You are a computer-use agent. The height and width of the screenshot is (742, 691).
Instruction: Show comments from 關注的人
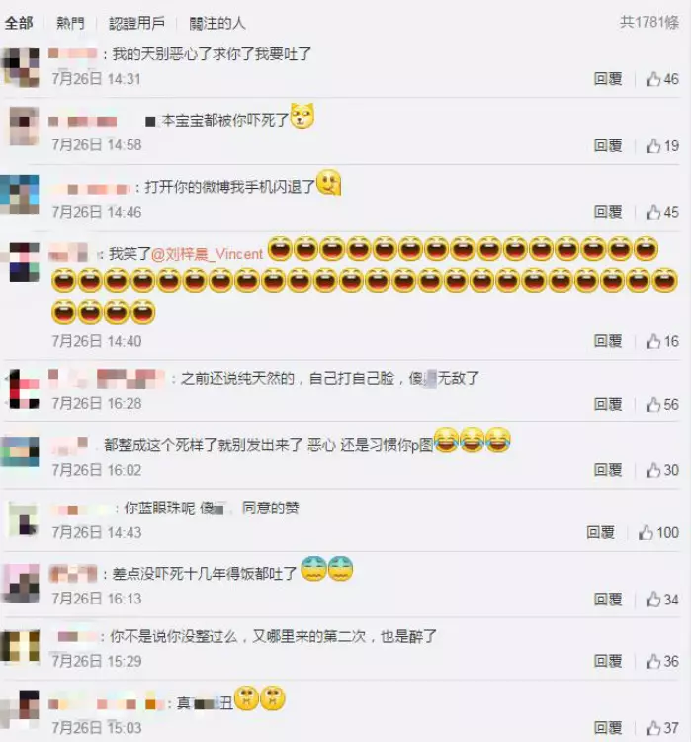[x=217, y=22]
